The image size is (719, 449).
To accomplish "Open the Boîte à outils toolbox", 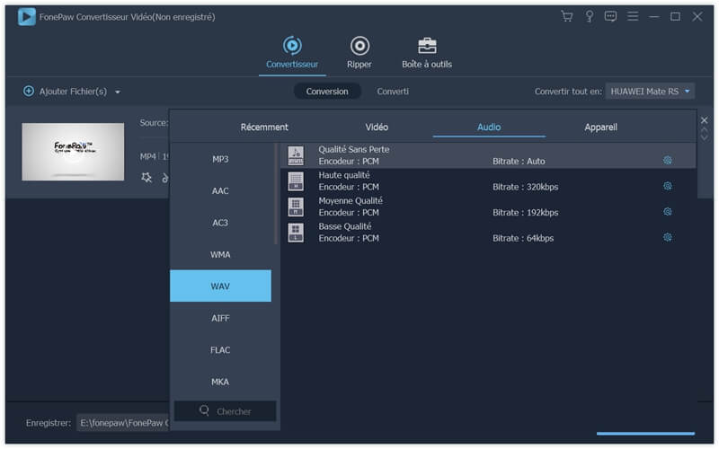I will [427, 53].
